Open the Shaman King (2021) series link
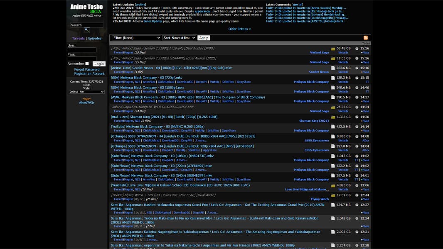 click(x=314, y=121)
